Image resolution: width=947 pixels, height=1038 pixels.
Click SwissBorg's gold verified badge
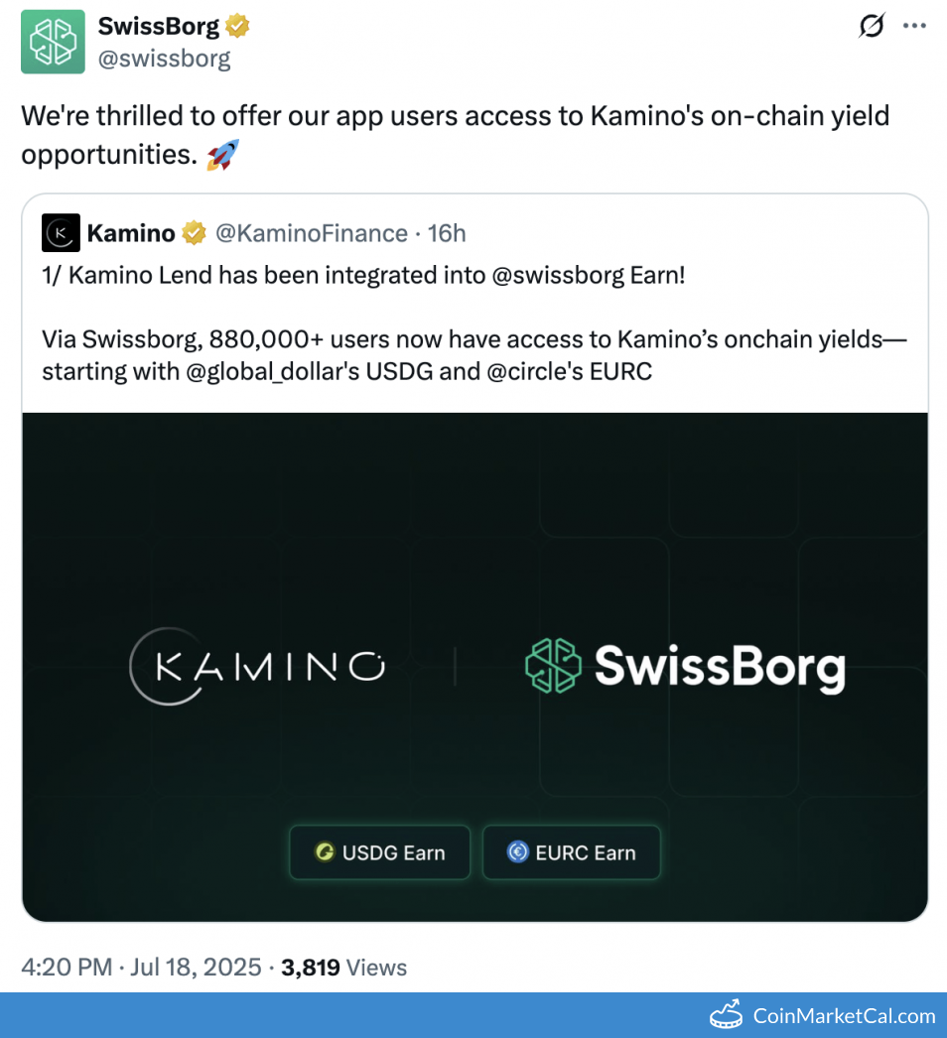point(237,27)
